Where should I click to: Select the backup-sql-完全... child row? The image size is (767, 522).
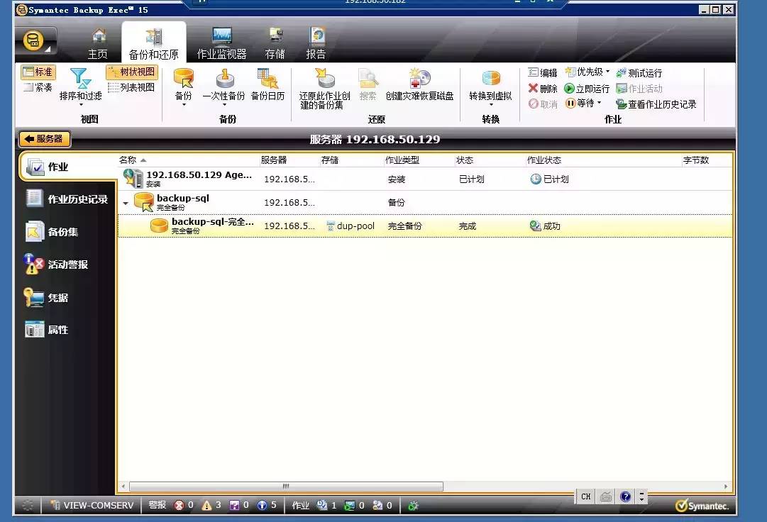click(x=424, y=226)
